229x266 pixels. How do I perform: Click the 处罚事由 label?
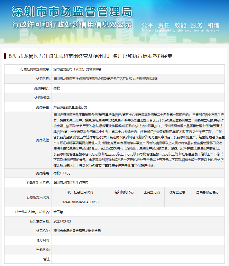coord(43,107)
